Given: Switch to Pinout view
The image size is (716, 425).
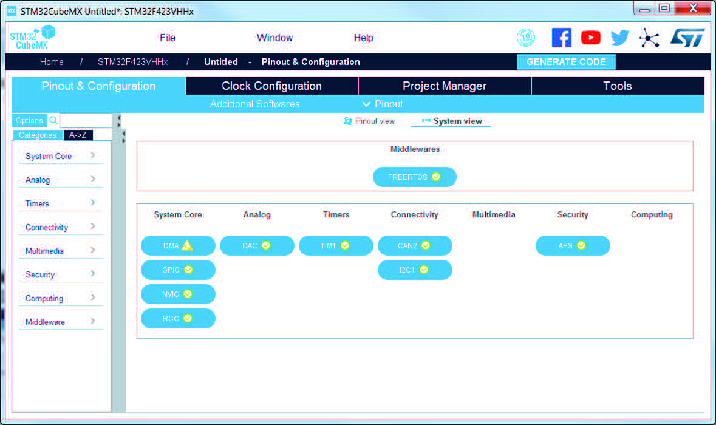Looking at the screenshot, I should click(369, 121).
